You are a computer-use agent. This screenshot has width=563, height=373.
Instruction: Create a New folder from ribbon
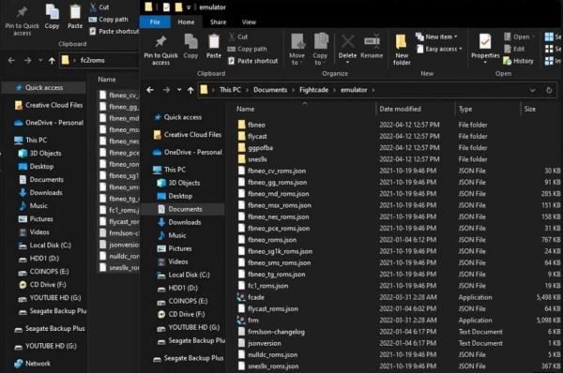click(402, 50)
